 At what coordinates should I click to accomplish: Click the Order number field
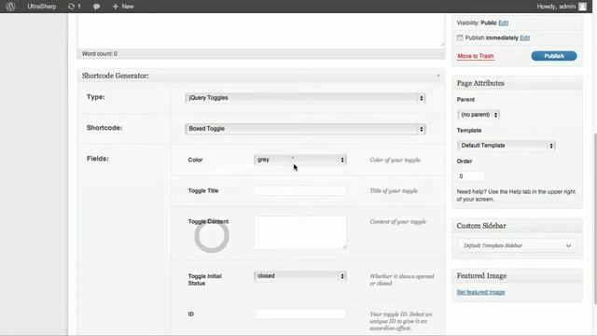[470, 176]
